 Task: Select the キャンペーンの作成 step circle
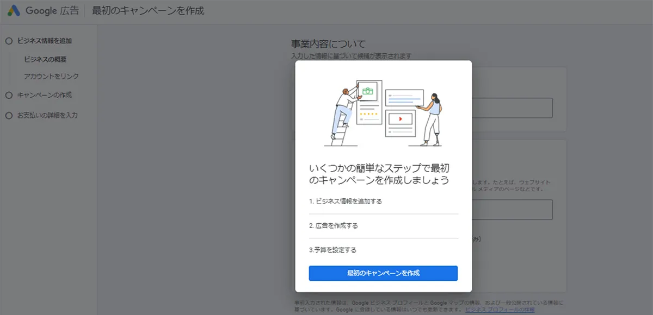(x=8, y=95)
